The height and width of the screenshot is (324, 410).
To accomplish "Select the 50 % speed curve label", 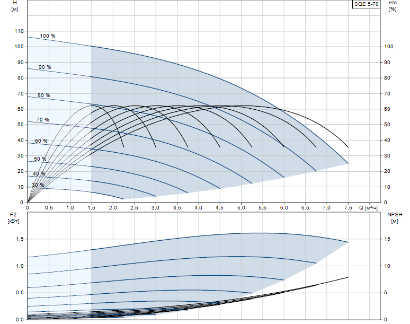I will pos(40,159).
